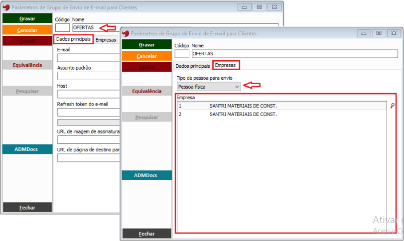Click the app logo in front window title bar
This screenshot has width=404, height=241.
pos(126,33)
